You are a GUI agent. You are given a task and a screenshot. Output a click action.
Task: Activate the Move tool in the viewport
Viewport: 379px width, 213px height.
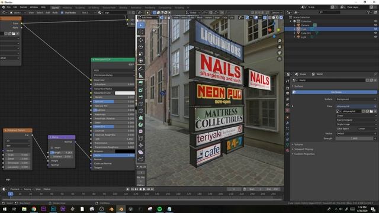[x=141, y=40]
